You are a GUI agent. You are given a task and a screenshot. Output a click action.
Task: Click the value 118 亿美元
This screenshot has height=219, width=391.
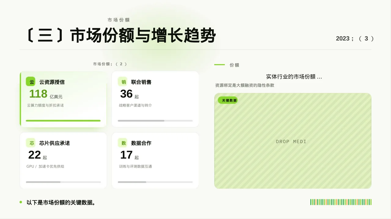pyautogui.click(x=46, y=94)
